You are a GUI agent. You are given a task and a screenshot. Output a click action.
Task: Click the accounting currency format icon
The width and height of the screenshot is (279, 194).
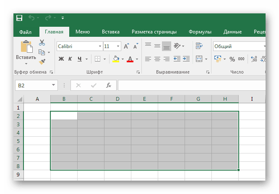click(x=218, y=59)
